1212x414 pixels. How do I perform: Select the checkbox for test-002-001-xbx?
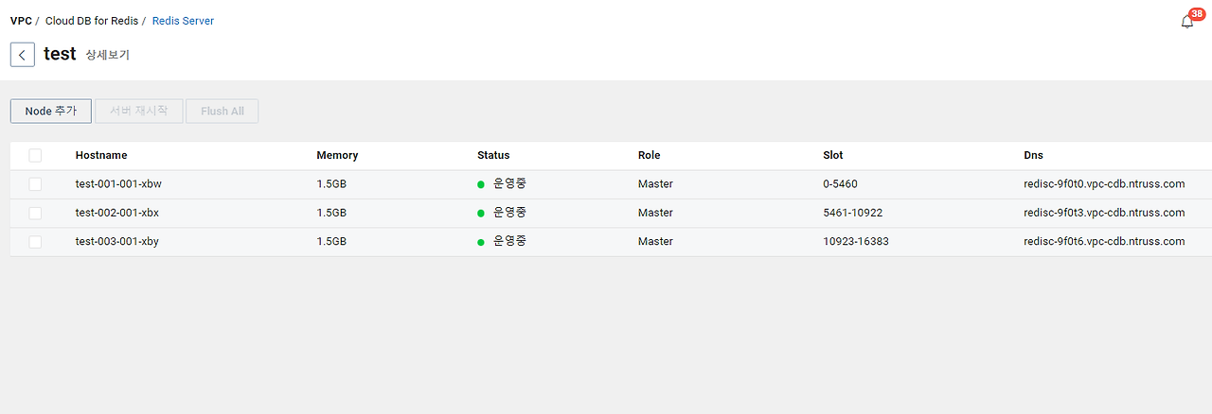coord(35,213)
